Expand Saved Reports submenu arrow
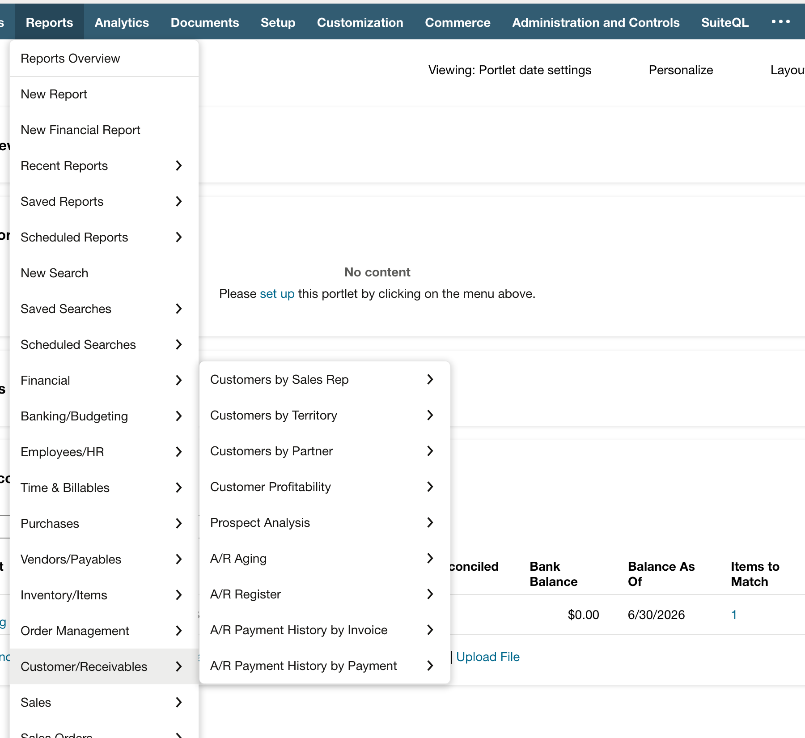This screenshot has height=738, width=805. (x=178, y=201)
